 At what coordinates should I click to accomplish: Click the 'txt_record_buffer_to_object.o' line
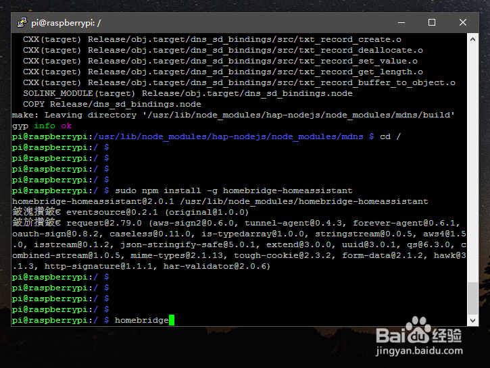click(x=239, y=82)
